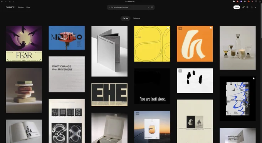Click the video duration badge on orange card
This screenshot has width=262, height=143.
[x=180, y=28]
